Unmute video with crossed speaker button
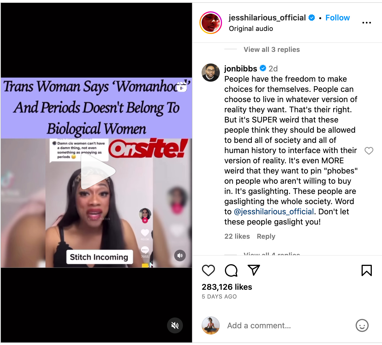 coord(175,325)
